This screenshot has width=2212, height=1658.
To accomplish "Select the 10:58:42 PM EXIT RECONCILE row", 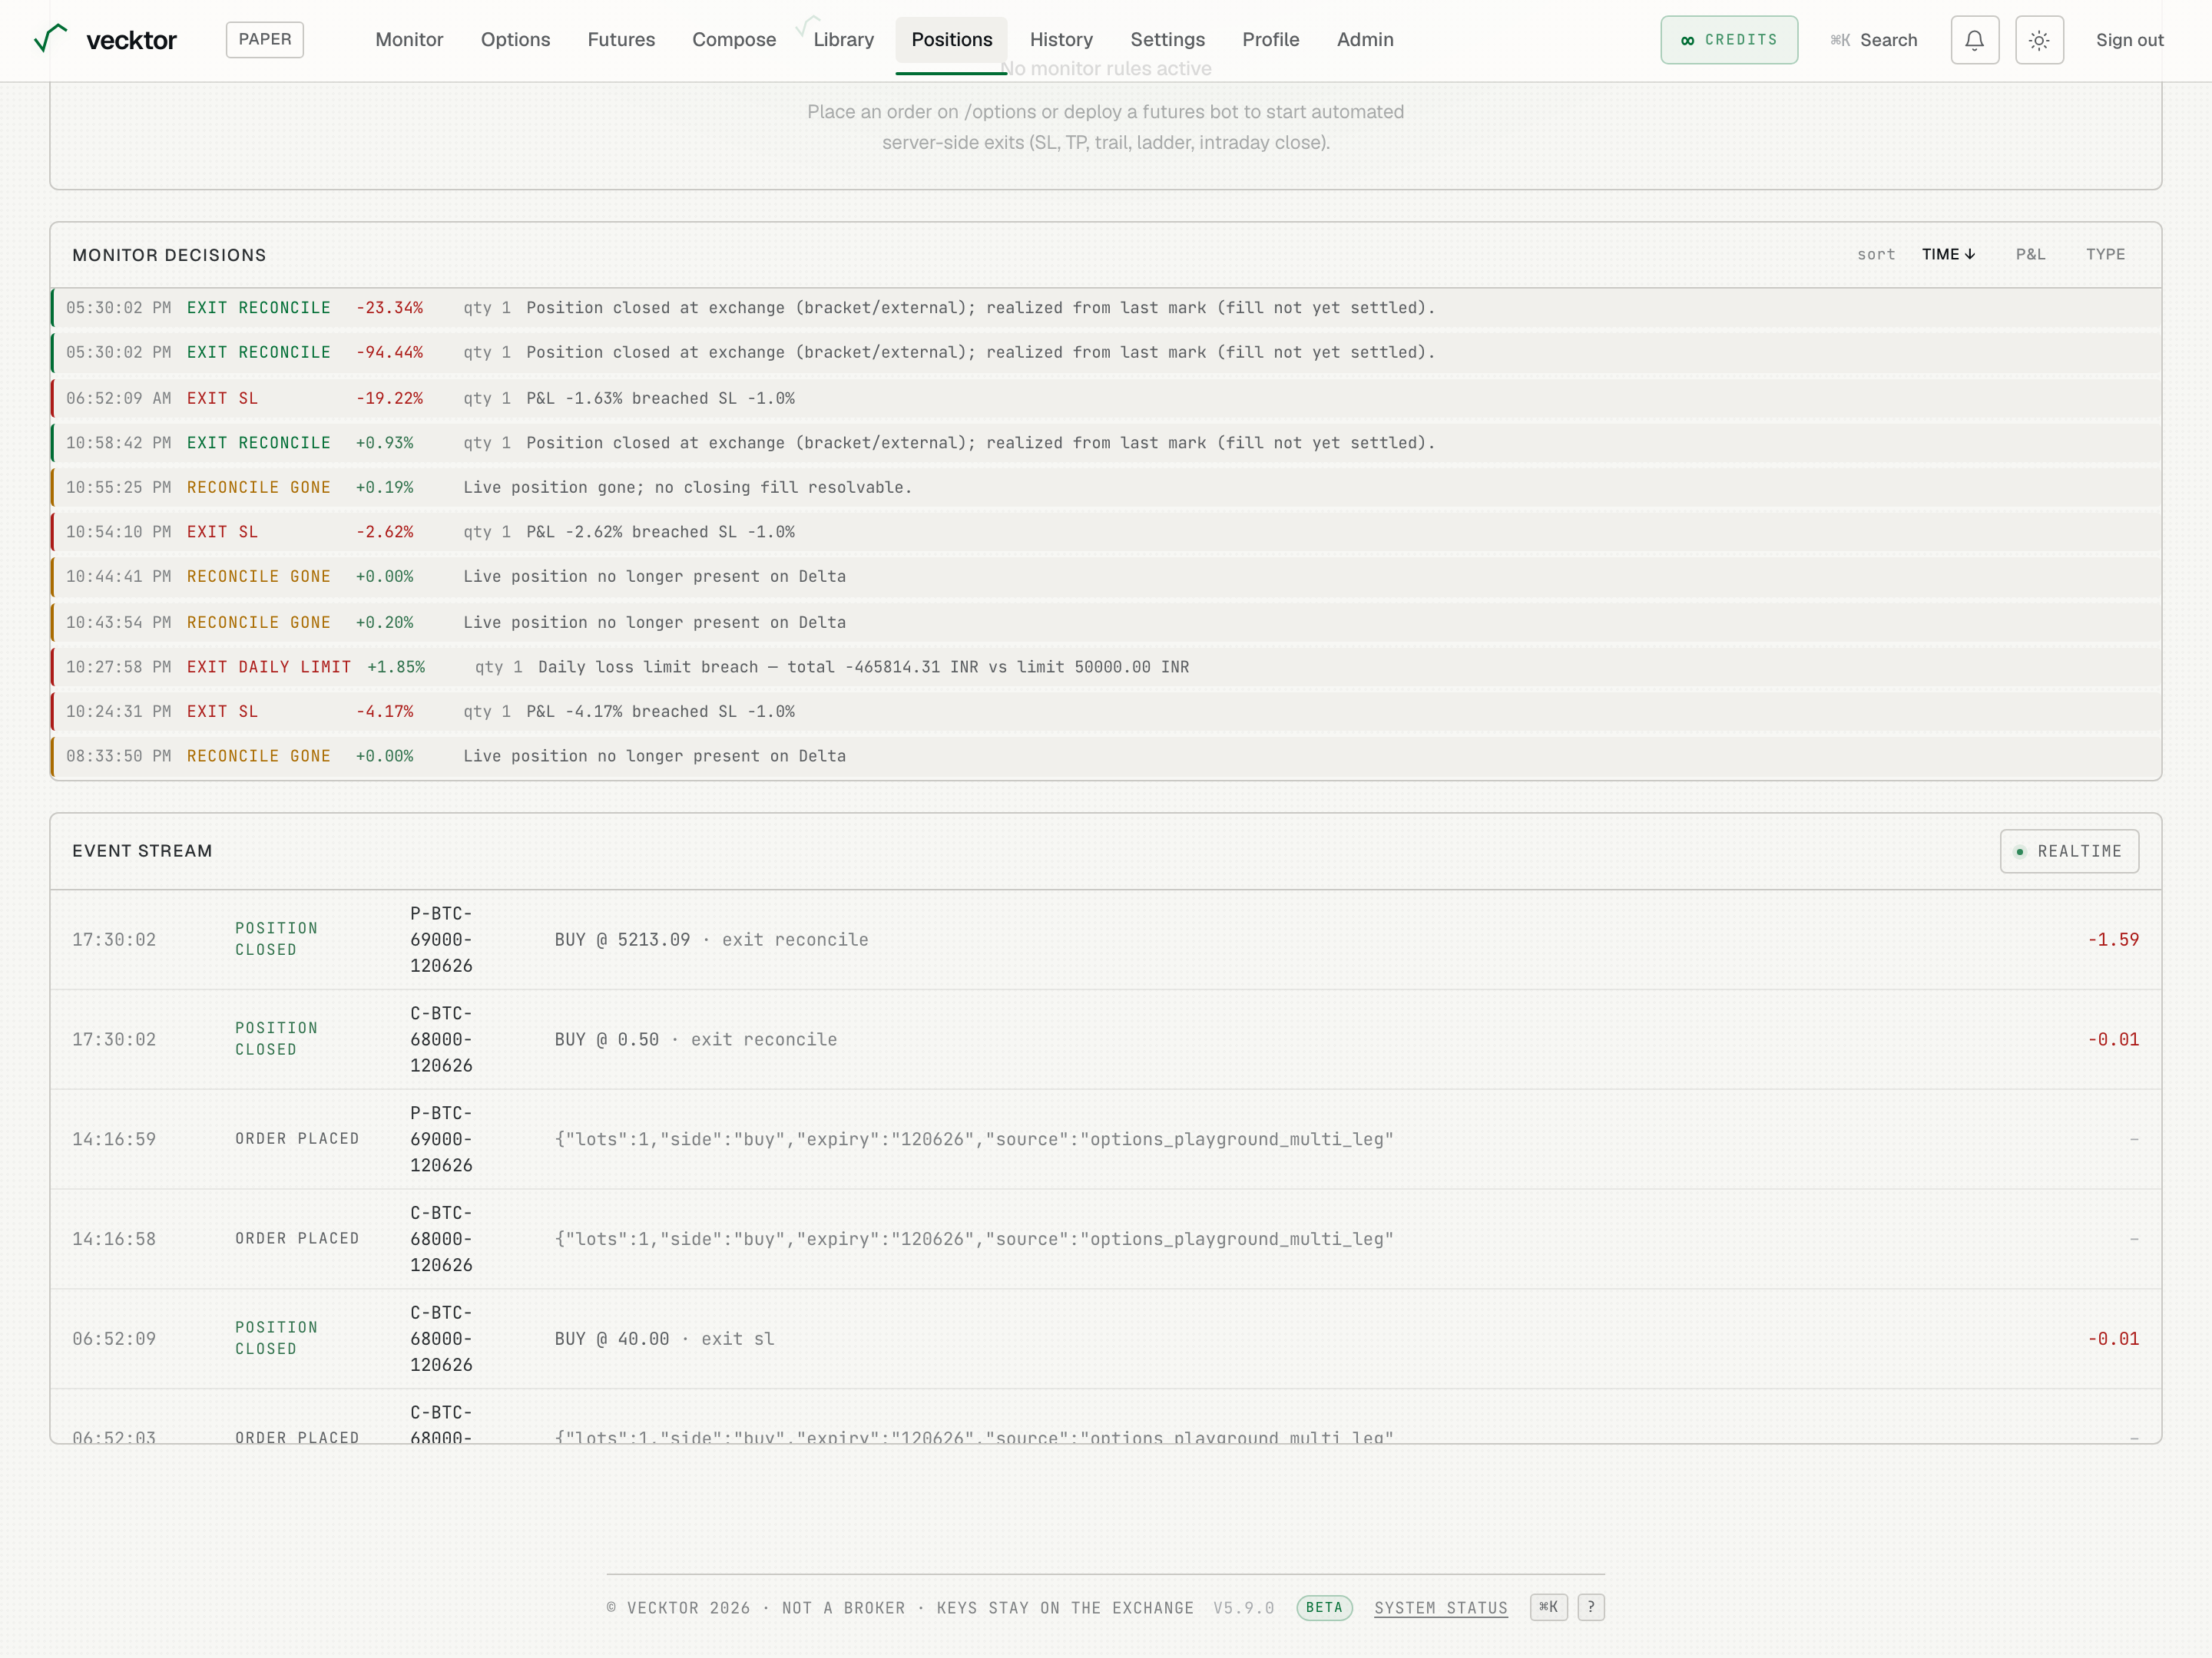I will pos(1106,443).
